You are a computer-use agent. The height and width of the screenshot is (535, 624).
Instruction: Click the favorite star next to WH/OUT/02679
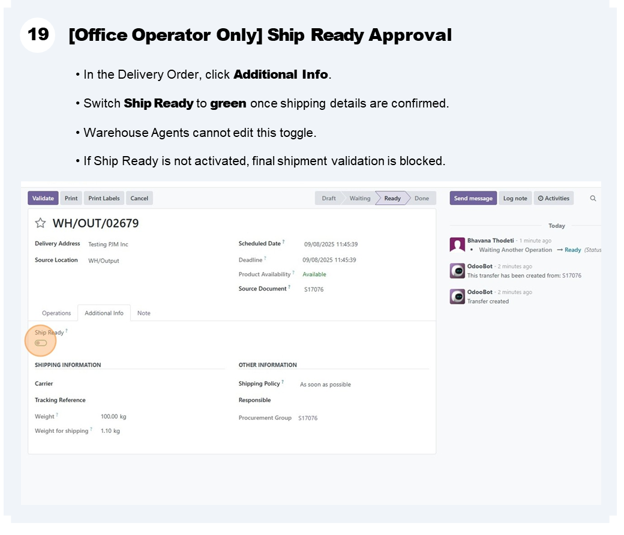coord(40,223)
